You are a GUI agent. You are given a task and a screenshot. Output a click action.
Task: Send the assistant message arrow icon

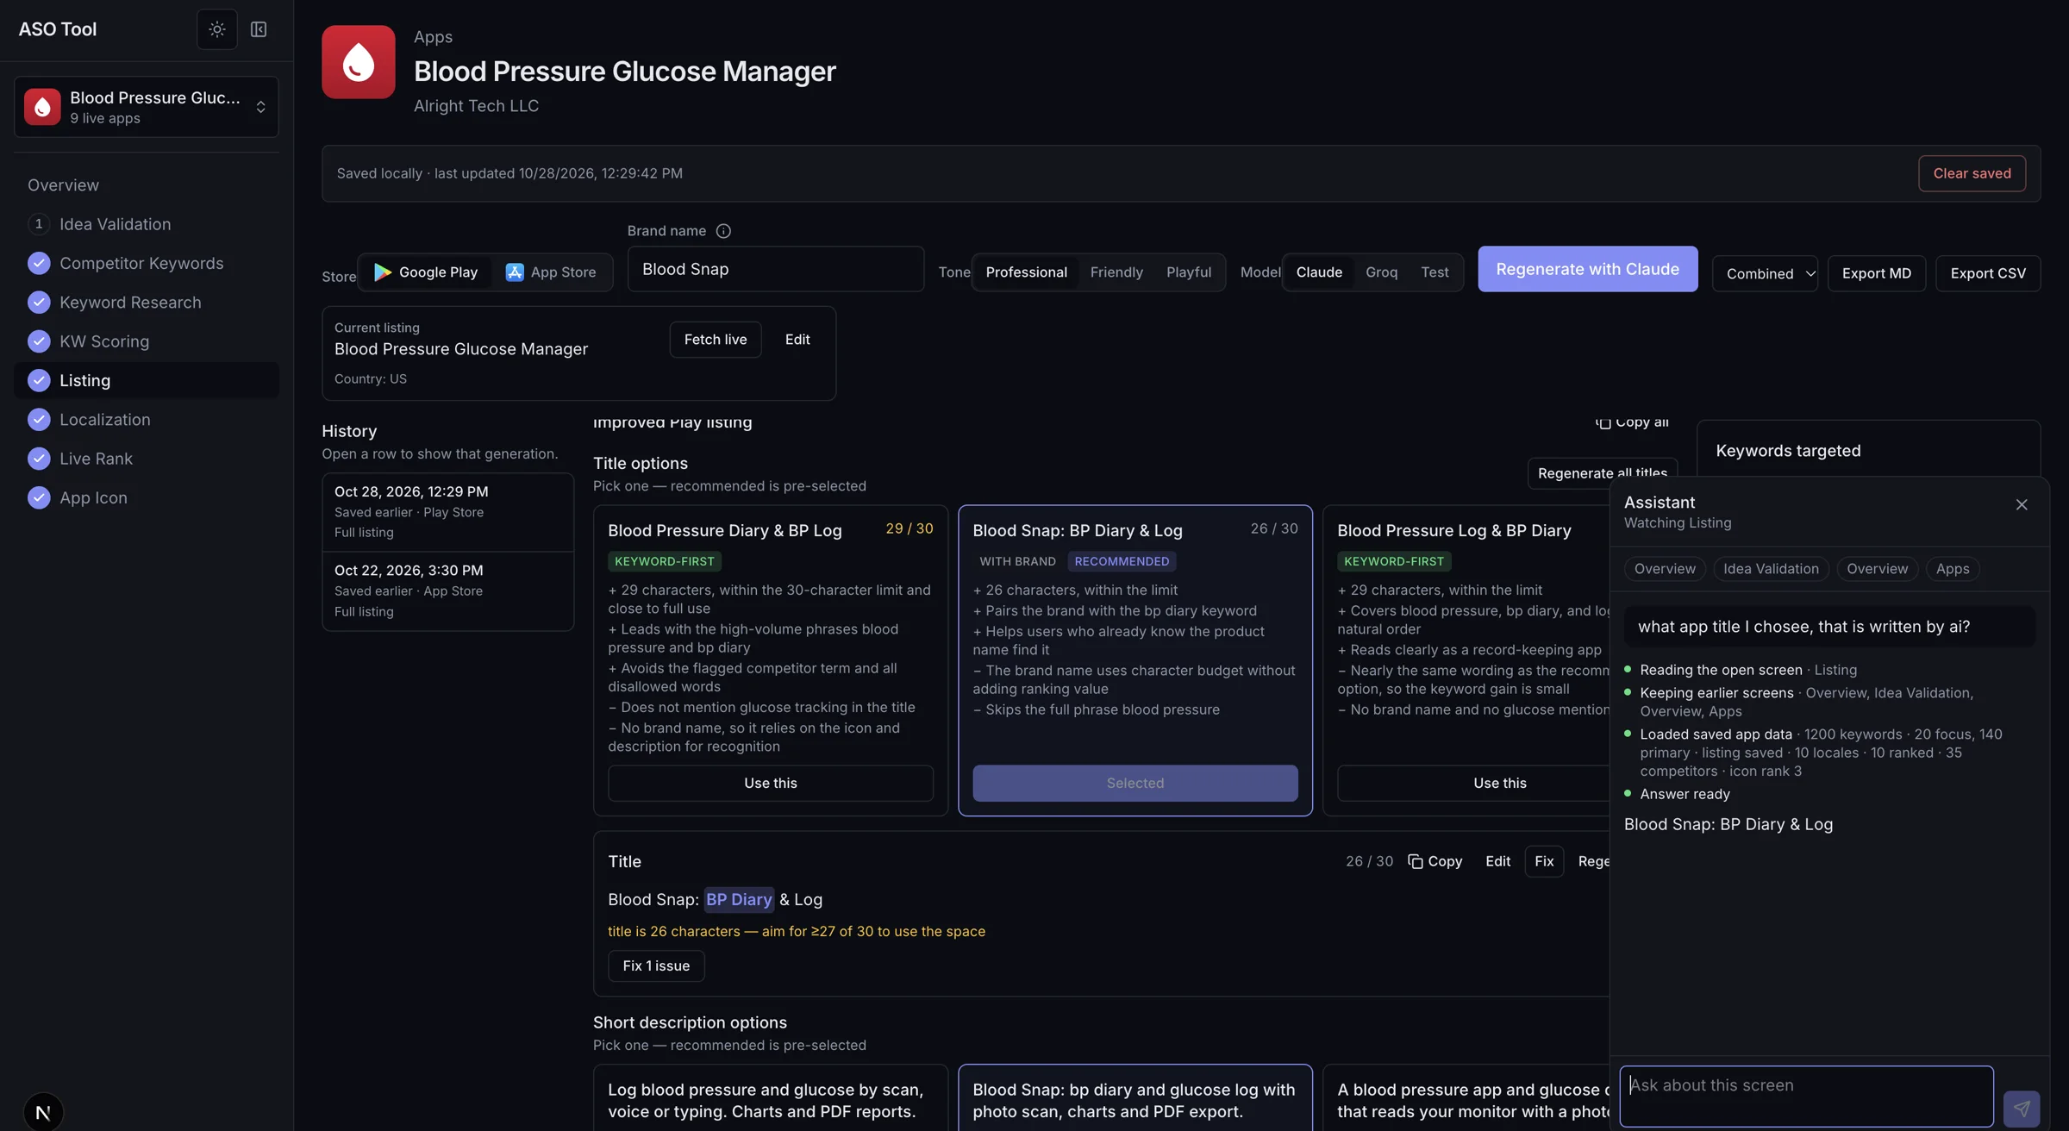2021,1109
